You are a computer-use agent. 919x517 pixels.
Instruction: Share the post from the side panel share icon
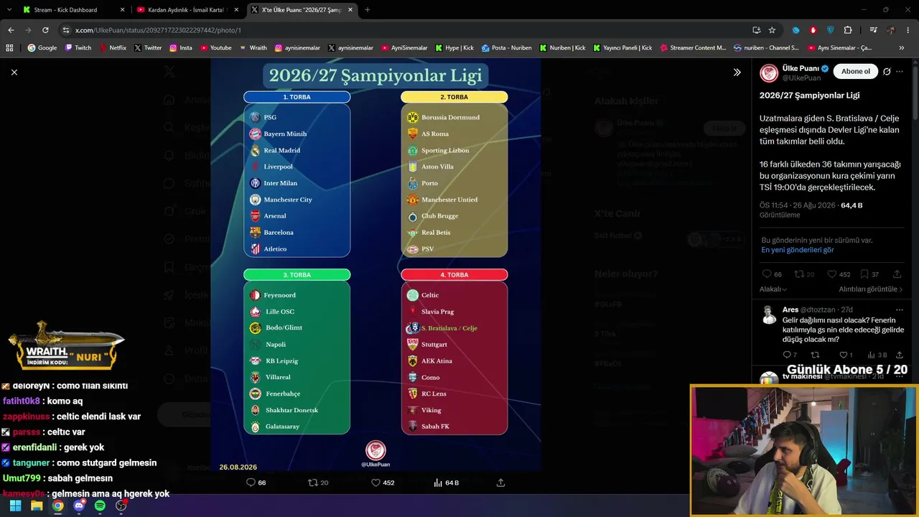pos(897,274)
